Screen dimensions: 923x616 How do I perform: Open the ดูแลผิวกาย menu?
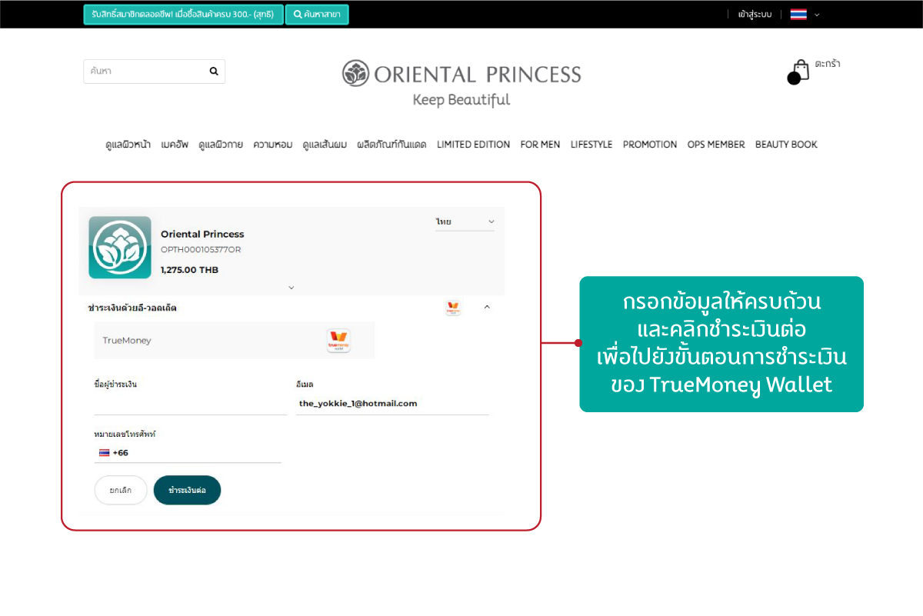[x=221, y=144]
